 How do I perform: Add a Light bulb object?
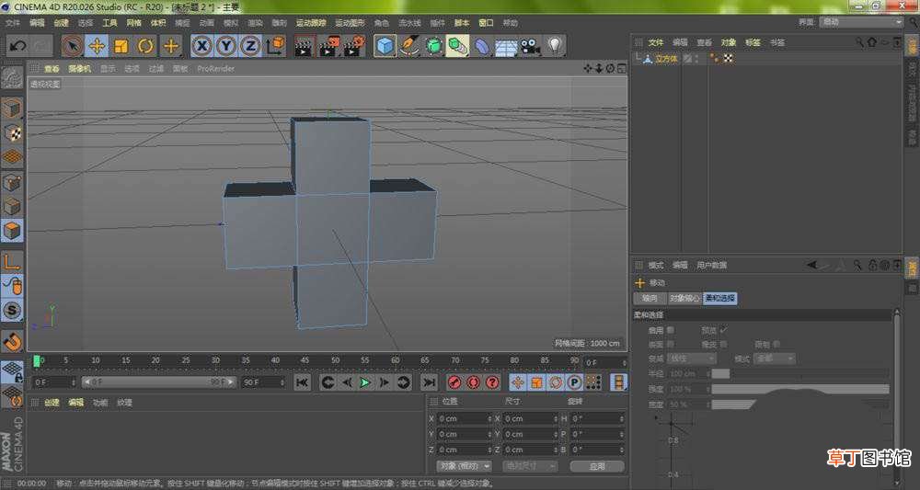555,46
